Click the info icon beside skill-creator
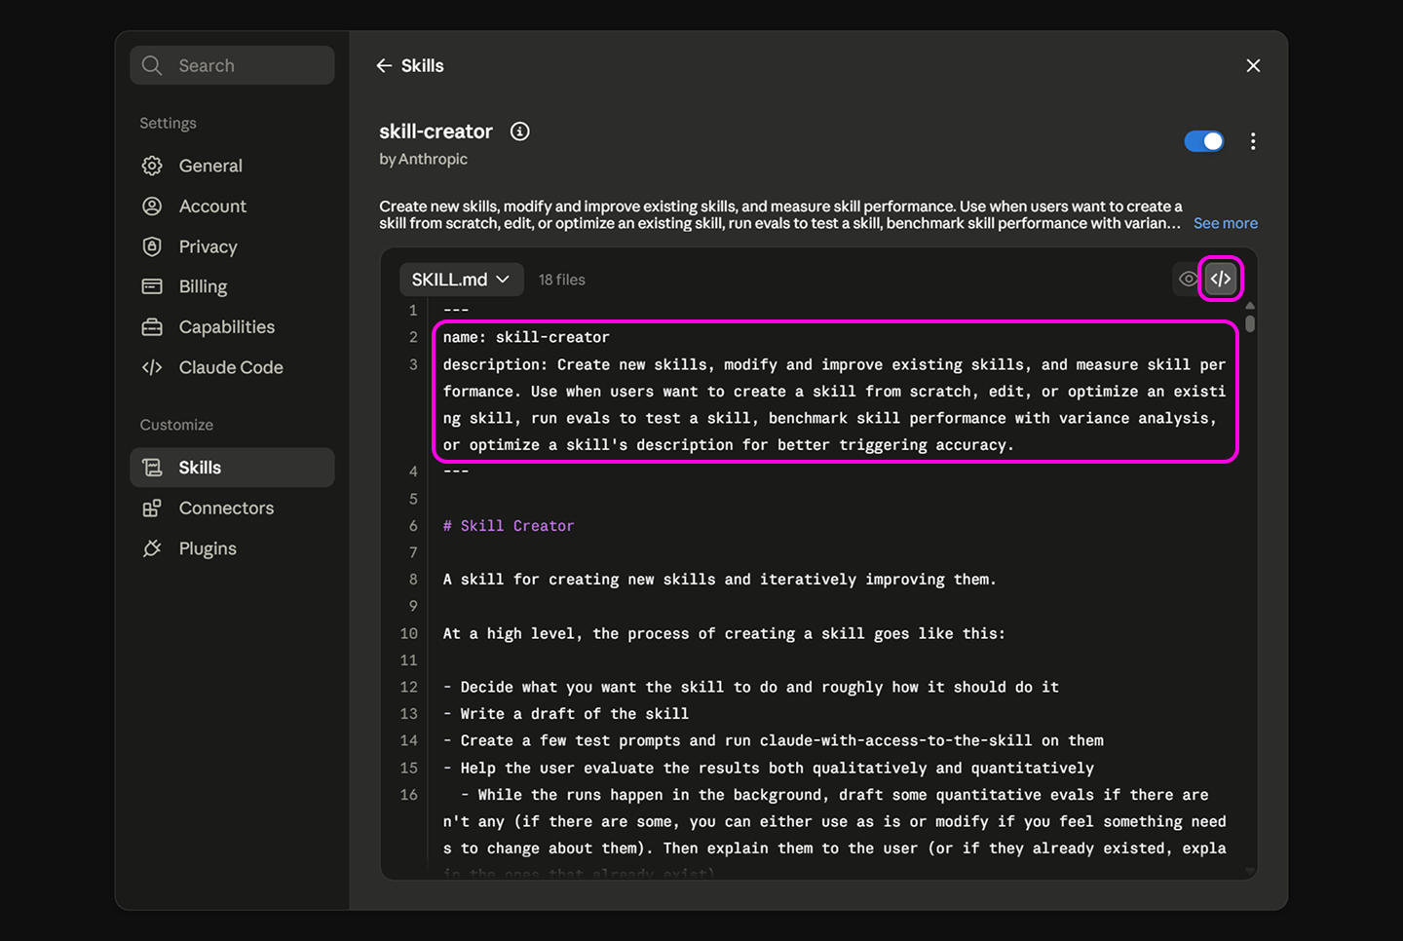This screenshot has height=941, width=1403. (520, 132)
